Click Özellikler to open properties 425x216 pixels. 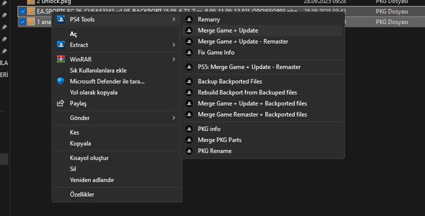pyautogui.click(x=82, y=194)
